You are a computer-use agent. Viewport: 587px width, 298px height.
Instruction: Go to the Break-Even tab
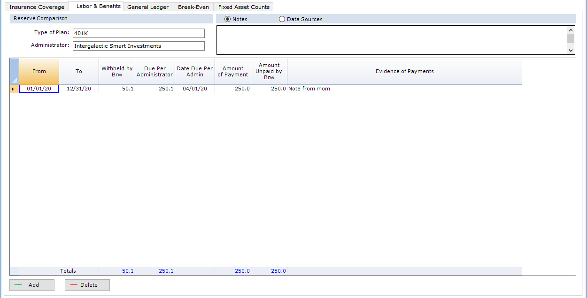coord(193,7)
